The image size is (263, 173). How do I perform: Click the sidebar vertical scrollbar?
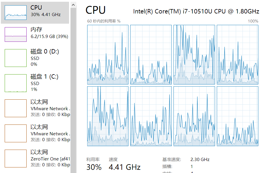pyautogui.click(x=73, y=88)
